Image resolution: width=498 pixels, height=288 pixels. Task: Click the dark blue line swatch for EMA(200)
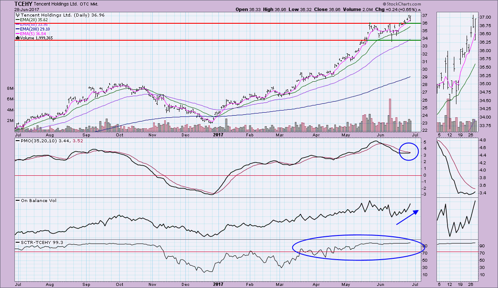[x=17, y=29]
